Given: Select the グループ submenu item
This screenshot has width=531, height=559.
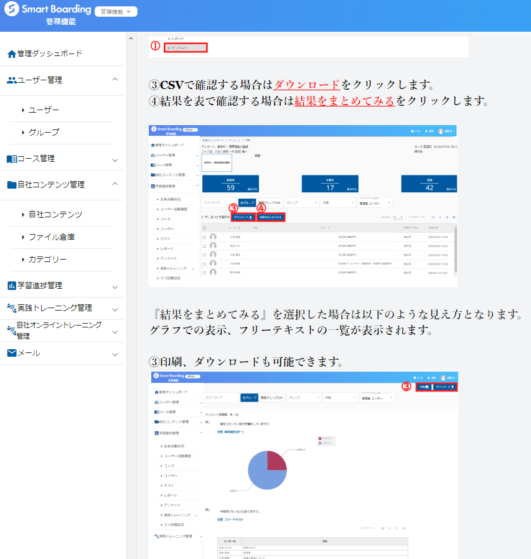Looking at the screenshot, I should [x=44, y=133].
